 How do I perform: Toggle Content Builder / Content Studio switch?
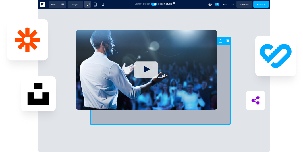click(x=154, y=4)
